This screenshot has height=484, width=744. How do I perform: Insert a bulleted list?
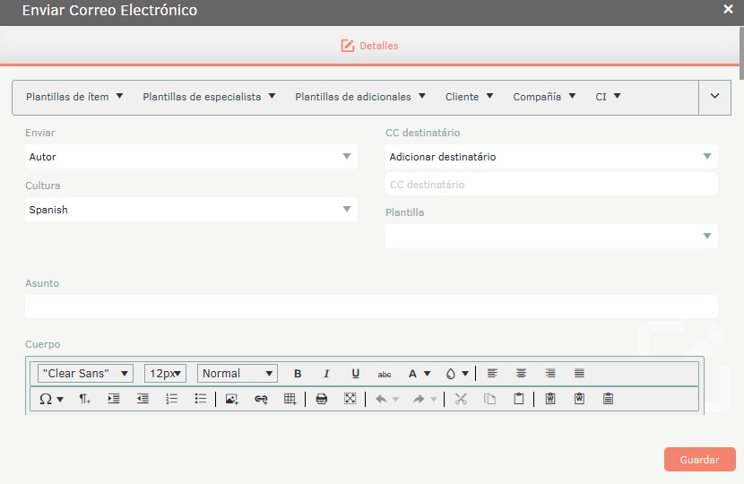click(x=201, y=399)
